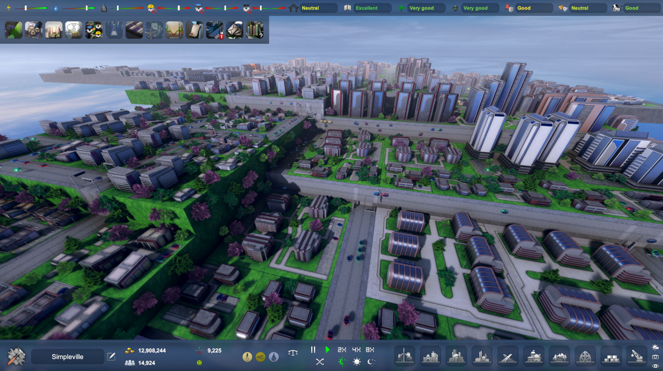Toggle the wind overlay button
This screenshot has width=663, height=371.
pos(261,357)
